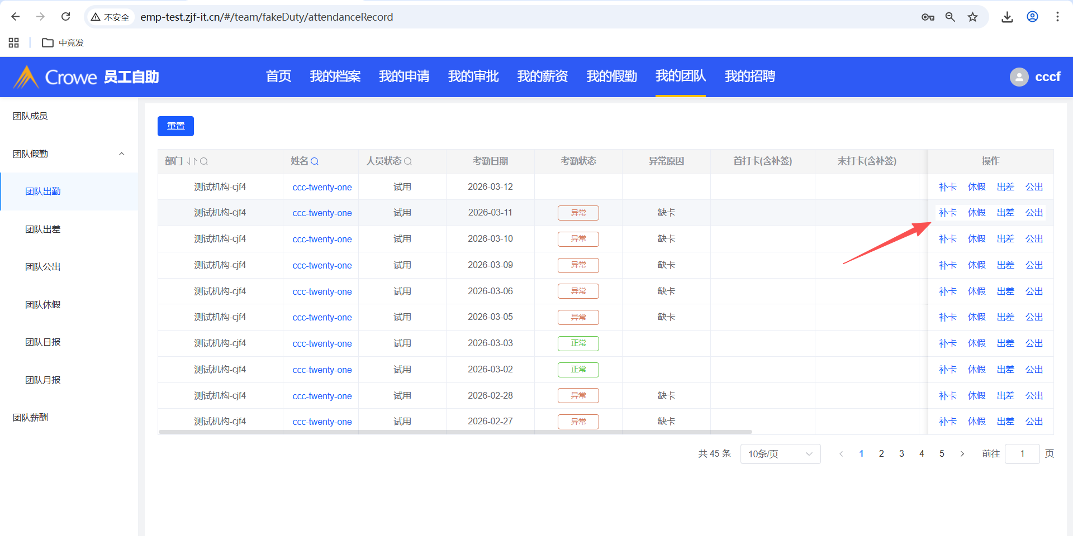This screenshot has height=536, width=1073.
Task: Click 补卡 link for 2026-03-11 row
Action: [x=947, y=213]
